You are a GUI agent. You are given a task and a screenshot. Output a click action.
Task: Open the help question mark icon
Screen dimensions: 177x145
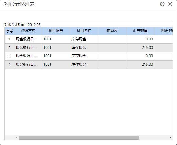[162, 4]
